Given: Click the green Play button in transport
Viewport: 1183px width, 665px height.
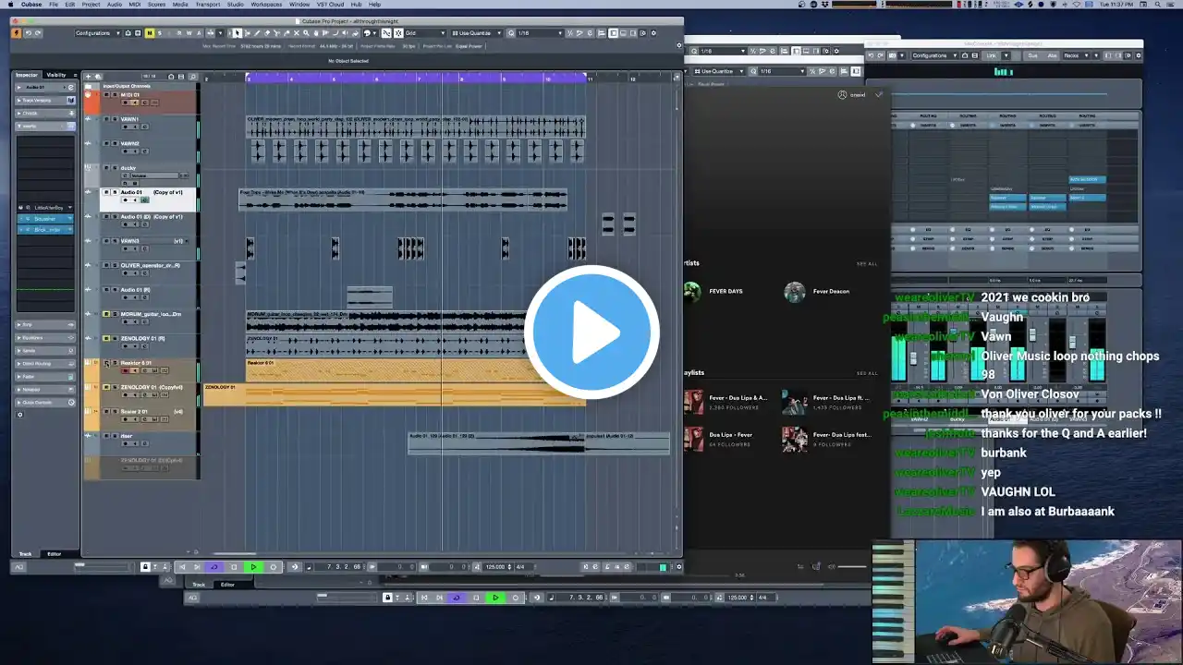Looking at the screenshot, I should click(253, 567).
